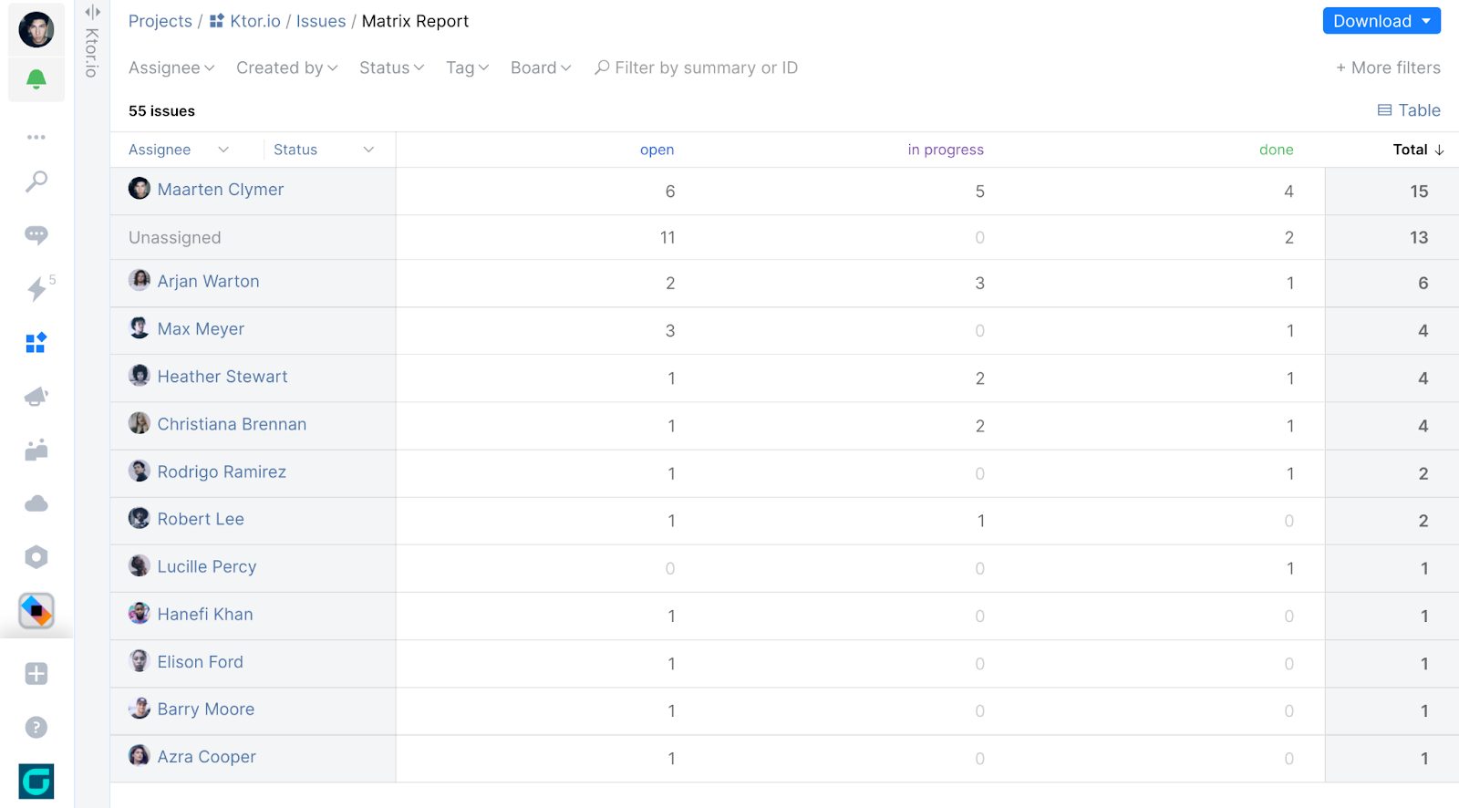
Task: Go to Issues breadcrumb link
Action: (321, 21)
